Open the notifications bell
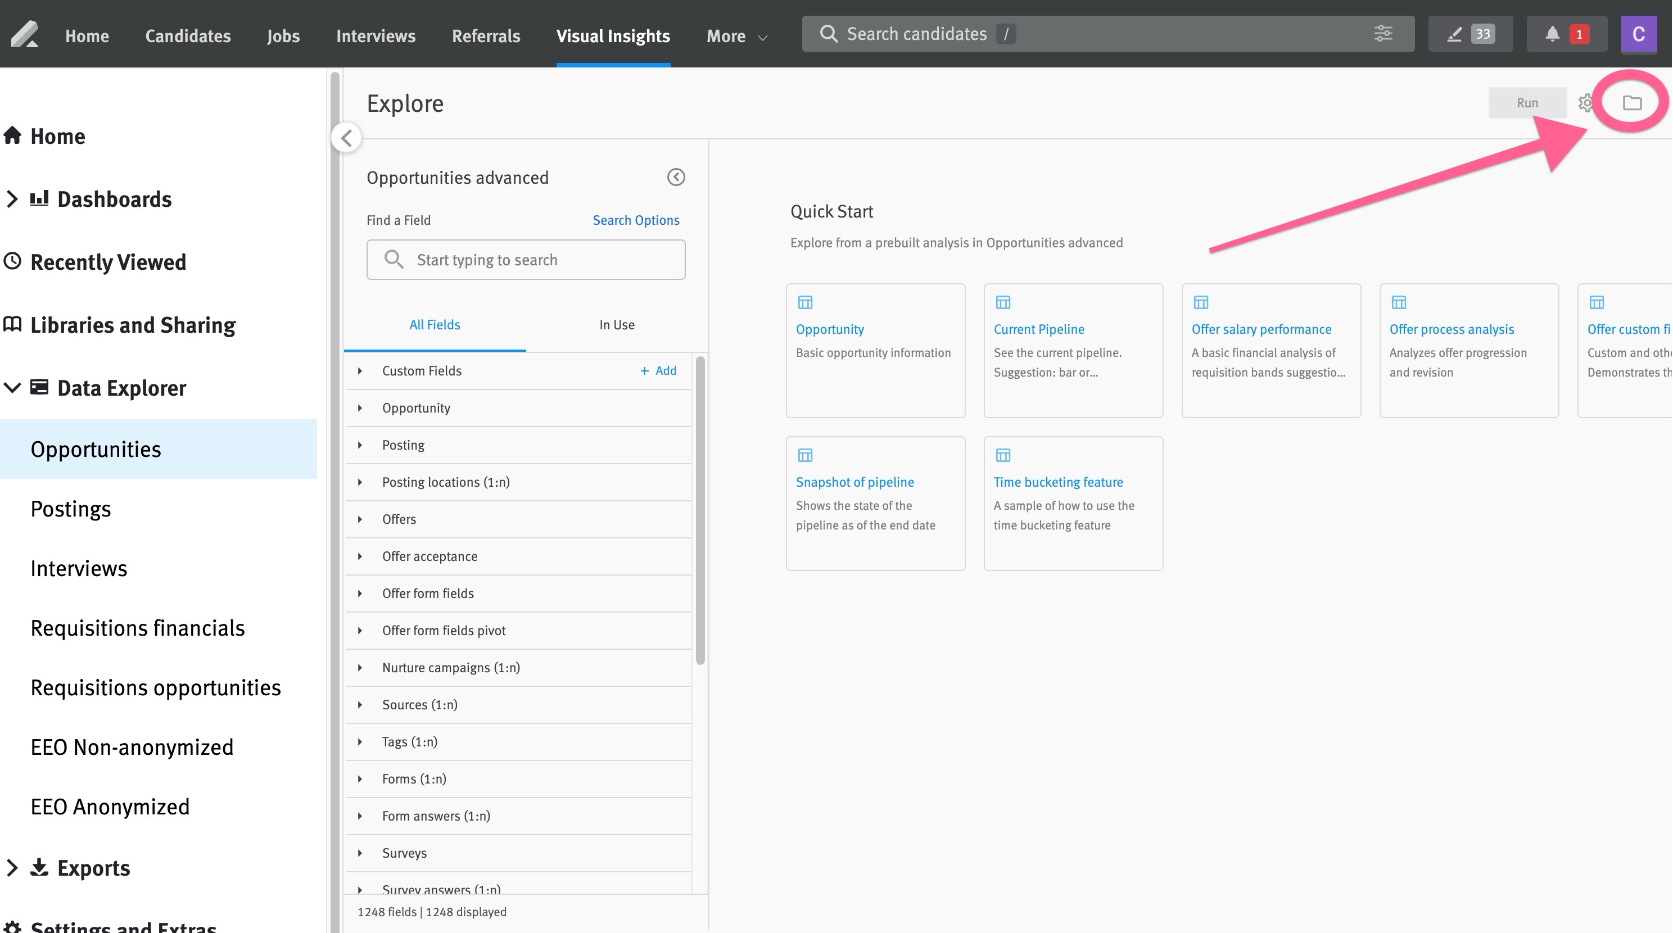Screen dimensions: 1673x933 click(x=1552, y=34)
